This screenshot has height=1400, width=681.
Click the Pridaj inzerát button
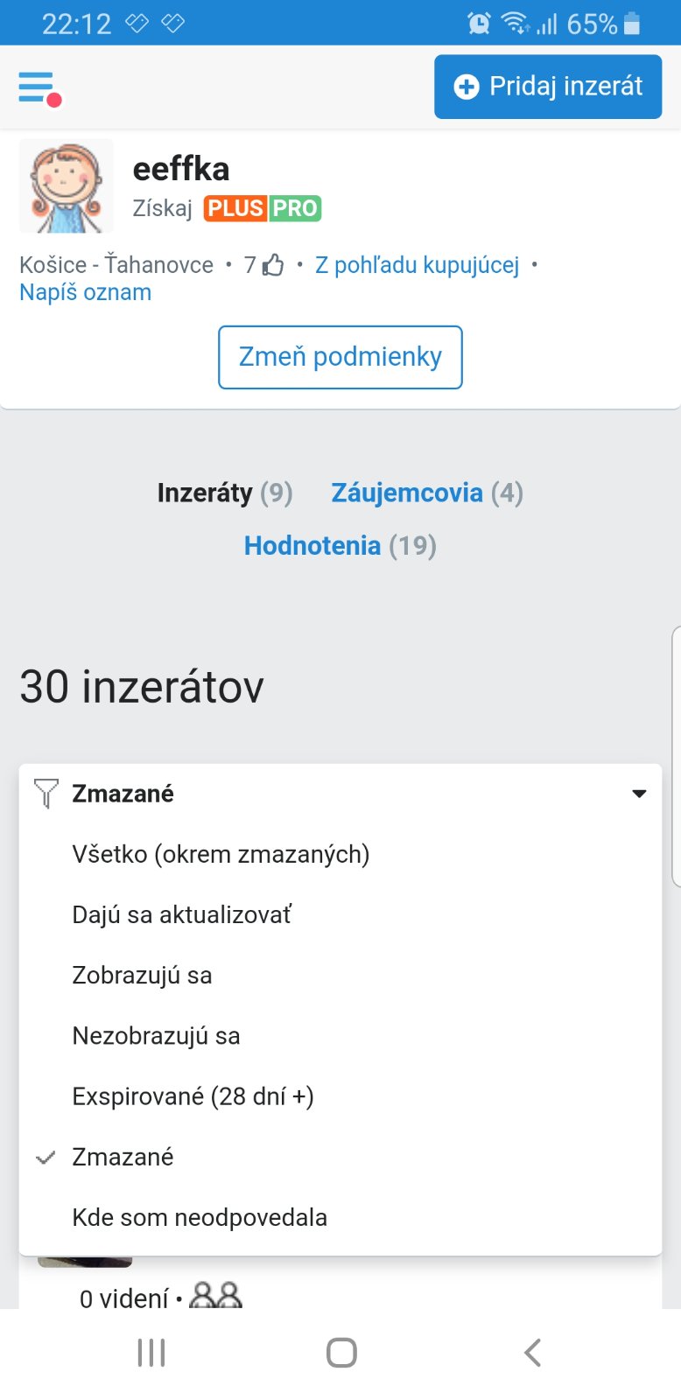point(548,87)
